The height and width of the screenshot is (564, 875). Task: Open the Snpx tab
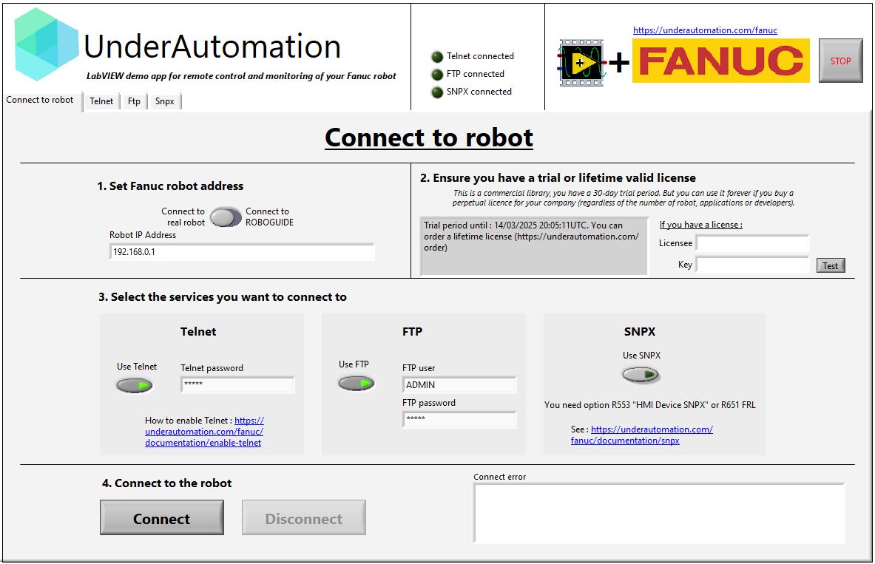coord(165,101)
